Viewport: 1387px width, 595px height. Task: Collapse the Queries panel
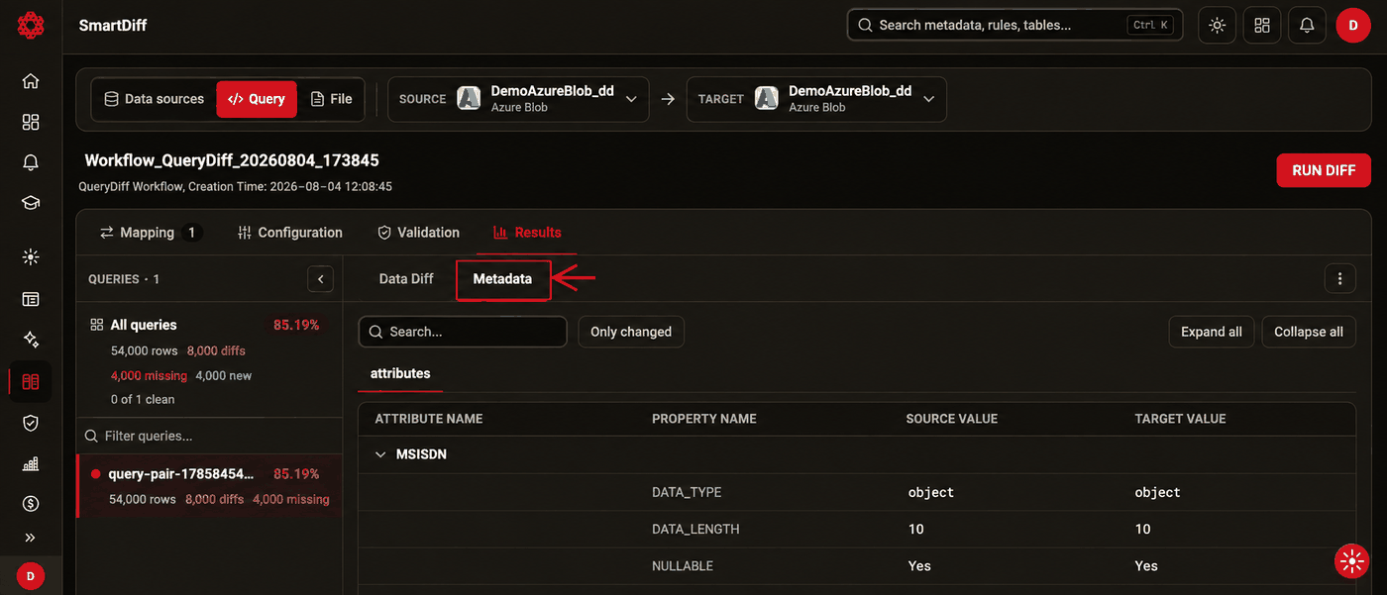[320, 279]
